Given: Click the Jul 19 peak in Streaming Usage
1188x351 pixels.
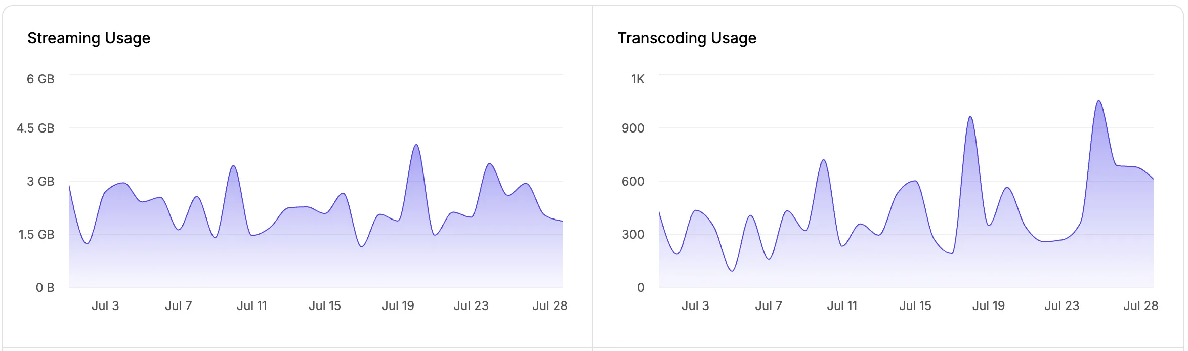Looking at the screenshot, I should [416, 145].
